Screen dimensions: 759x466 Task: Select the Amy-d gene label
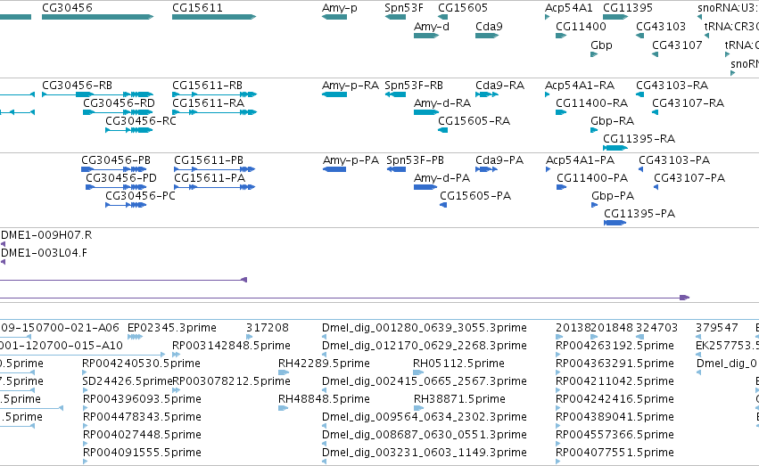pos(432,27)
